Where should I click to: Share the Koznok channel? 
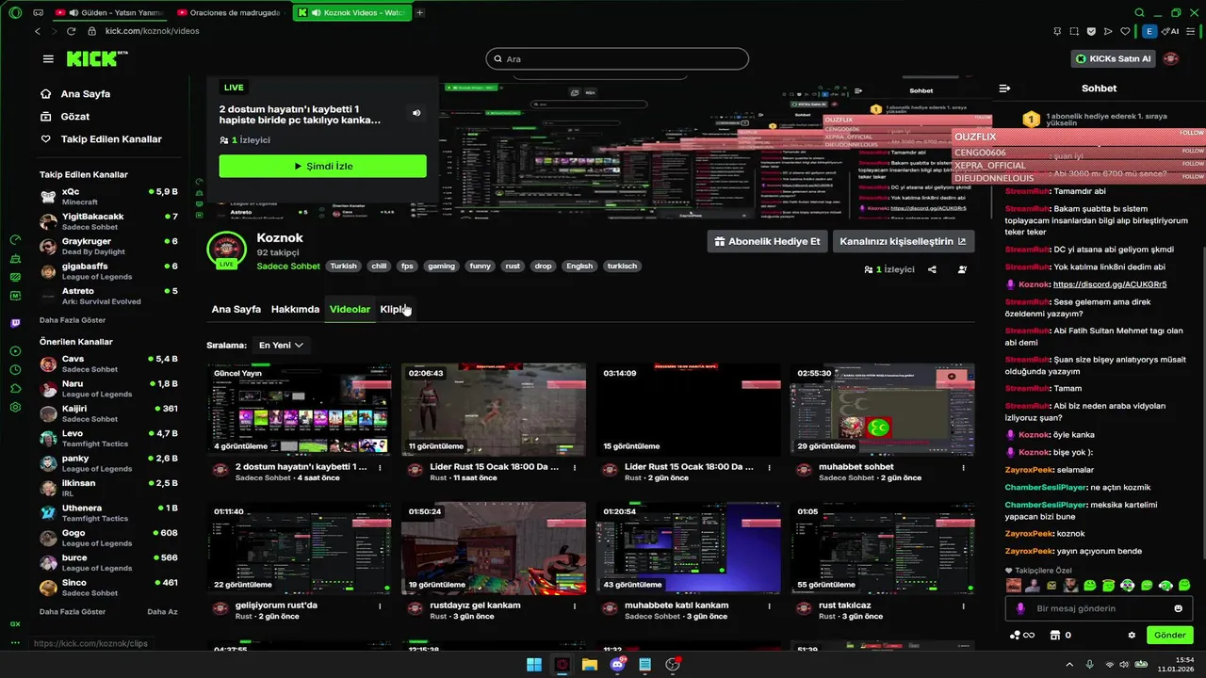click(932, 269)
